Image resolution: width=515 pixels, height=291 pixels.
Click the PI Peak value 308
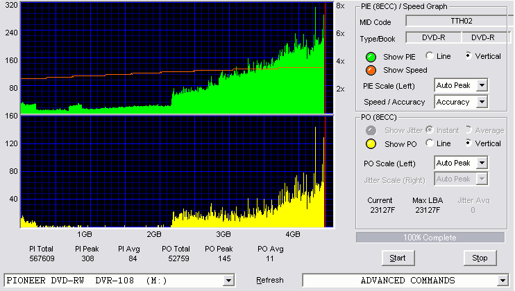point(87,258)
